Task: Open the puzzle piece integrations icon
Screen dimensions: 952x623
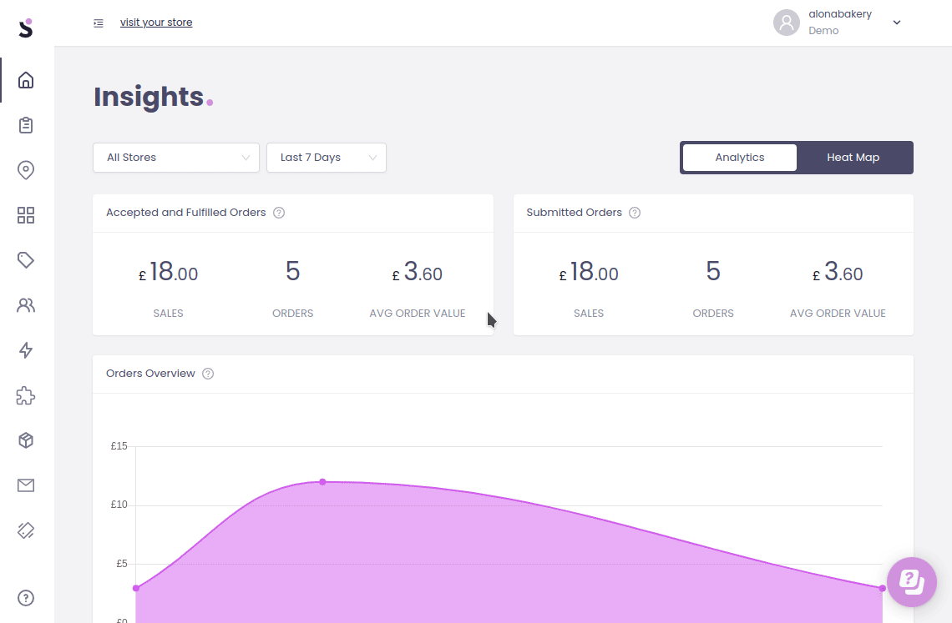Action: 26,395
